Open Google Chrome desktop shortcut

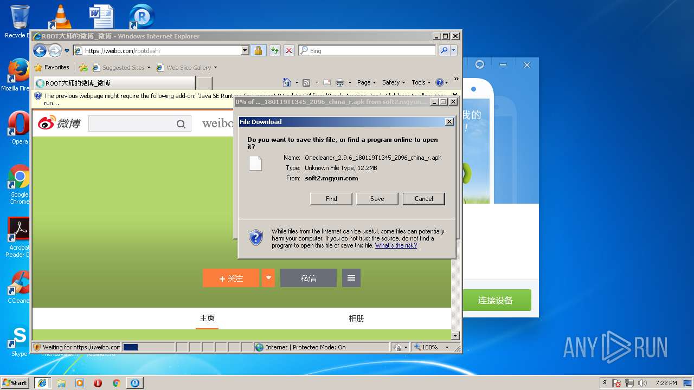[x=19, y=184]
